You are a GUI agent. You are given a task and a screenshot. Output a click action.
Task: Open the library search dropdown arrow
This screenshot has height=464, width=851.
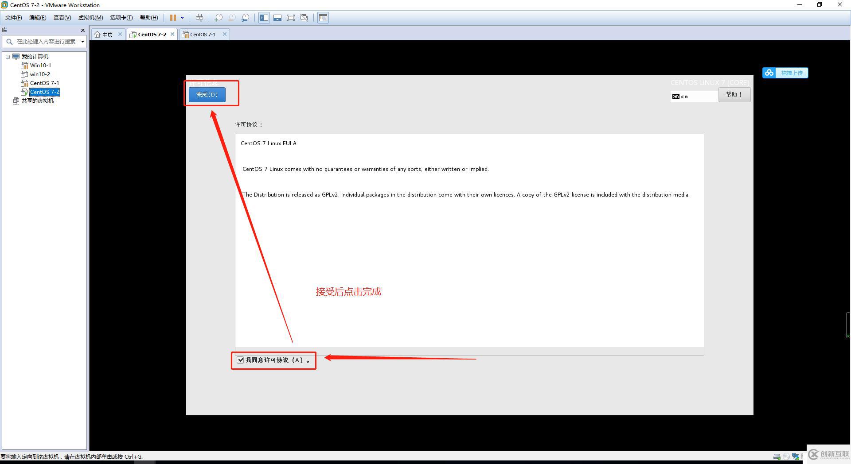coord(82,42)
